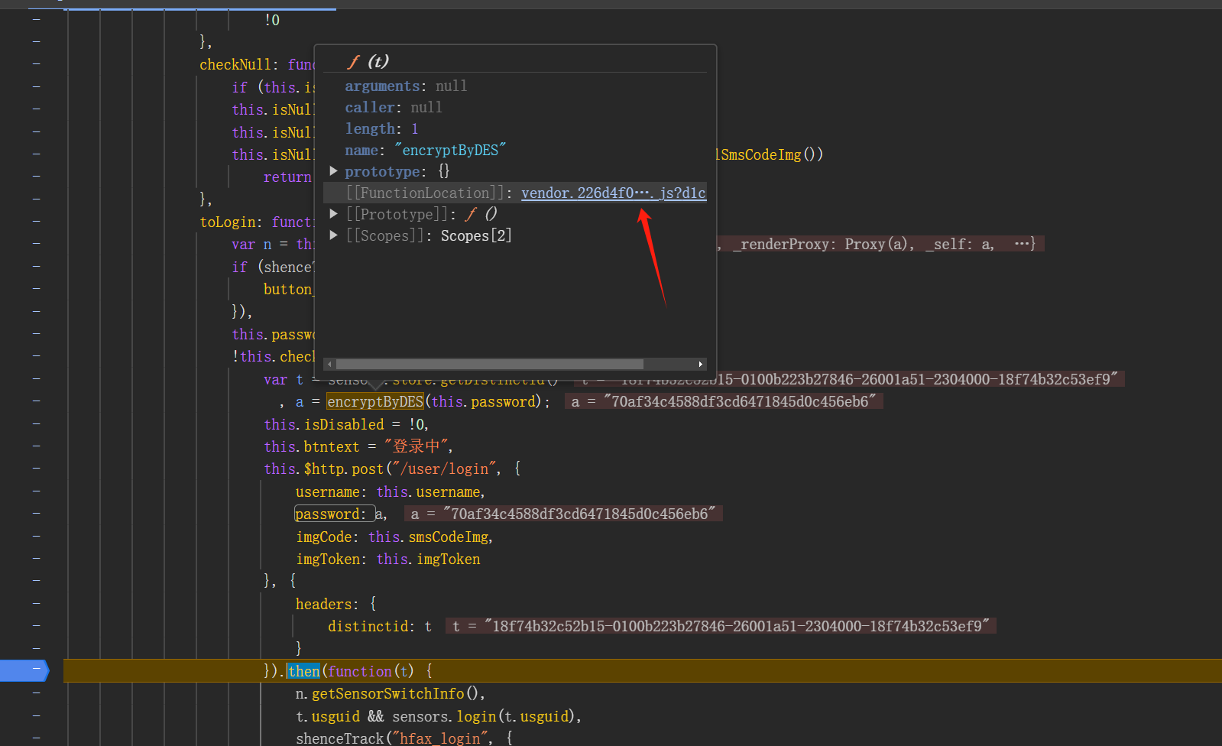Click the "/user/login" URL string

pyautogui.click(x=445, y=469)
